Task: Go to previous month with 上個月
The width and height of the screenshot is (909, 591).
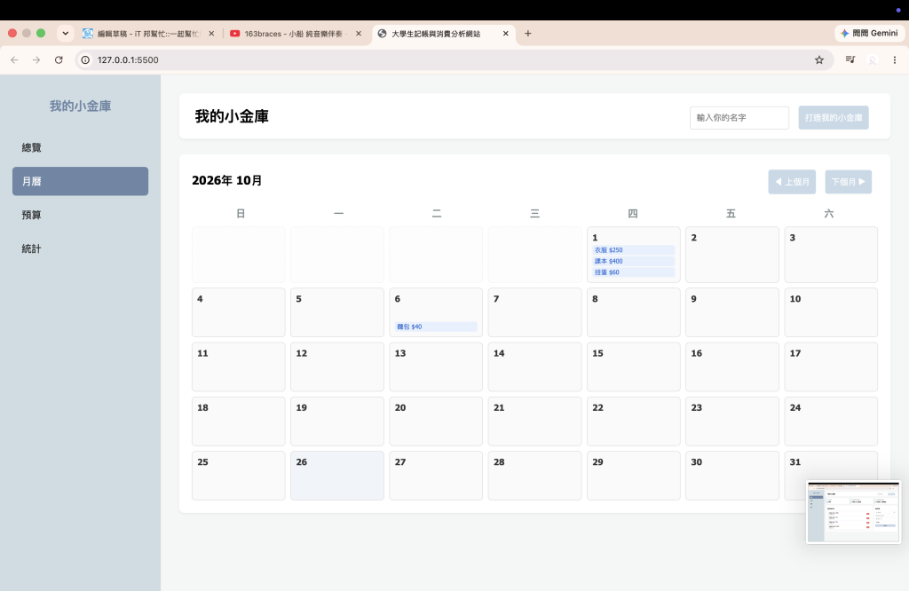Action: (792, 182)
